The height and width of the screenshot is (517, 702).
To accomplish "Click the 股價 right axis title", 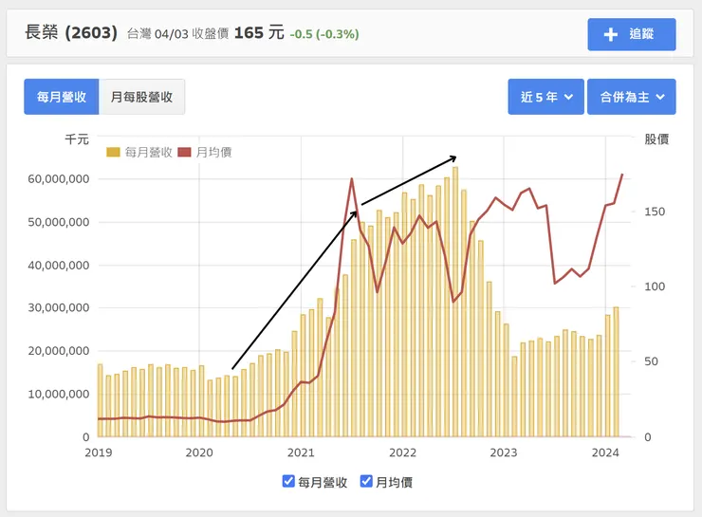I will pyautogui.click(x=656, y=139).
